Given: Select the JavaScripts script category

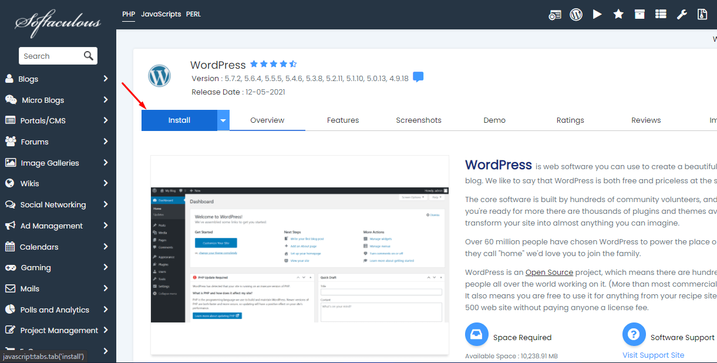Looking at the screenshot, I should click(161, 14).
